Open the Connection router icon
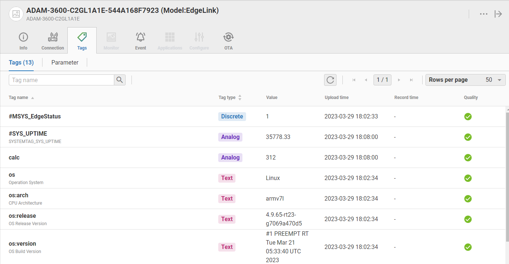Screen dimensions: 509x264 [53, 37]
